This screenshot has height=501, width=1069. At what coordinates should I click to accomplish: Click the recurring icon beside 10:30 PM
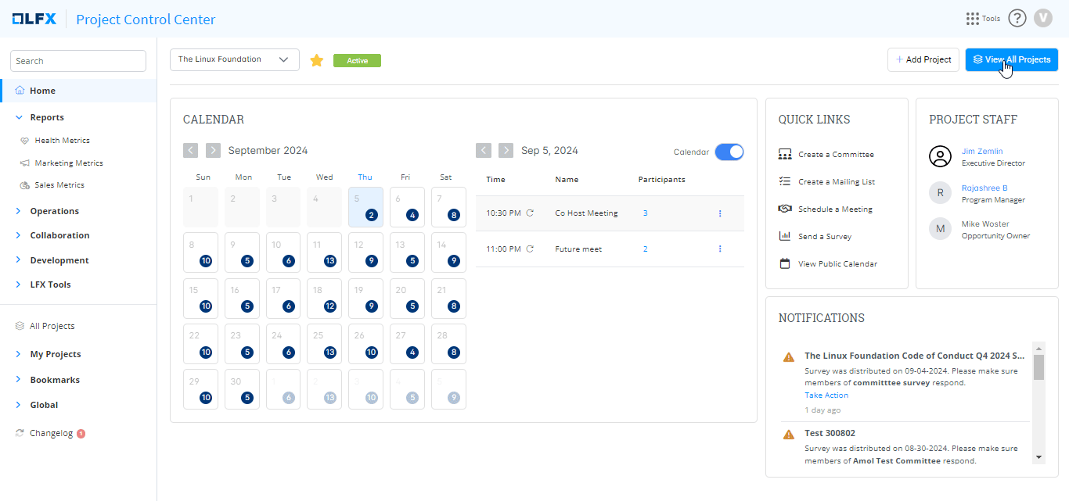tap(530, 213)
